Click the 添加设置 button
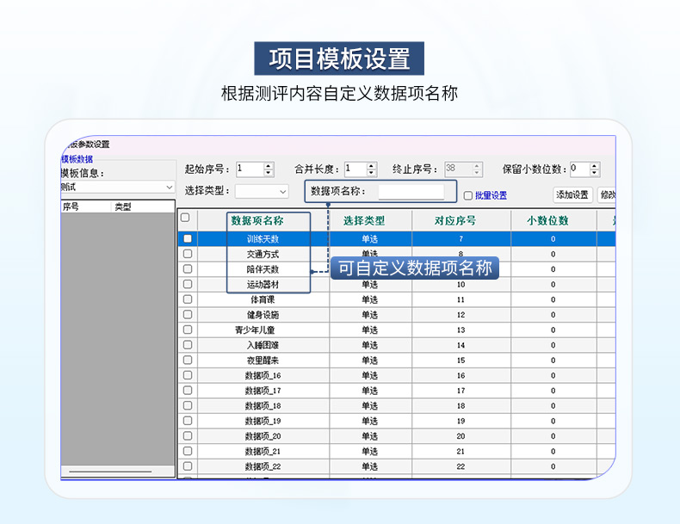Viewport: 680px width, 524px height. point(572,195)
